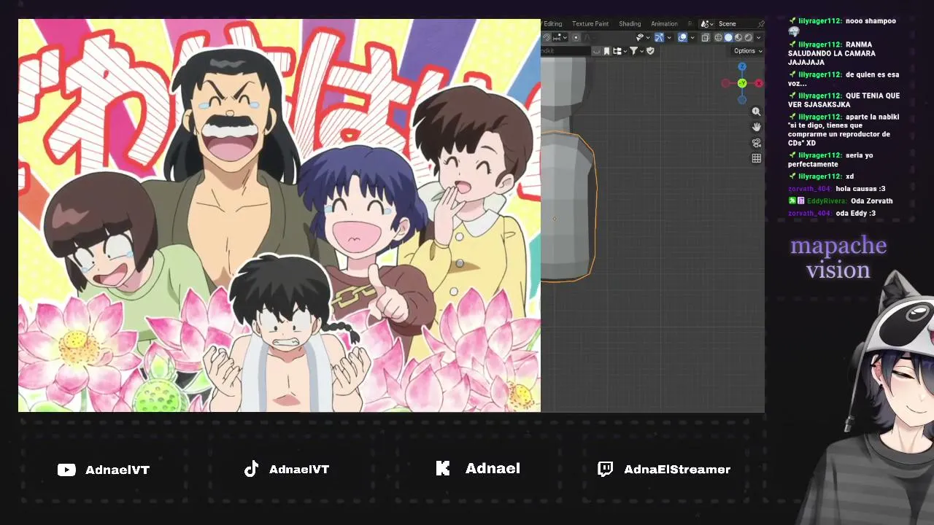Open the snapping element dropdown
Viewport: 934px width, 525px height.
click(x=558, y=37)
